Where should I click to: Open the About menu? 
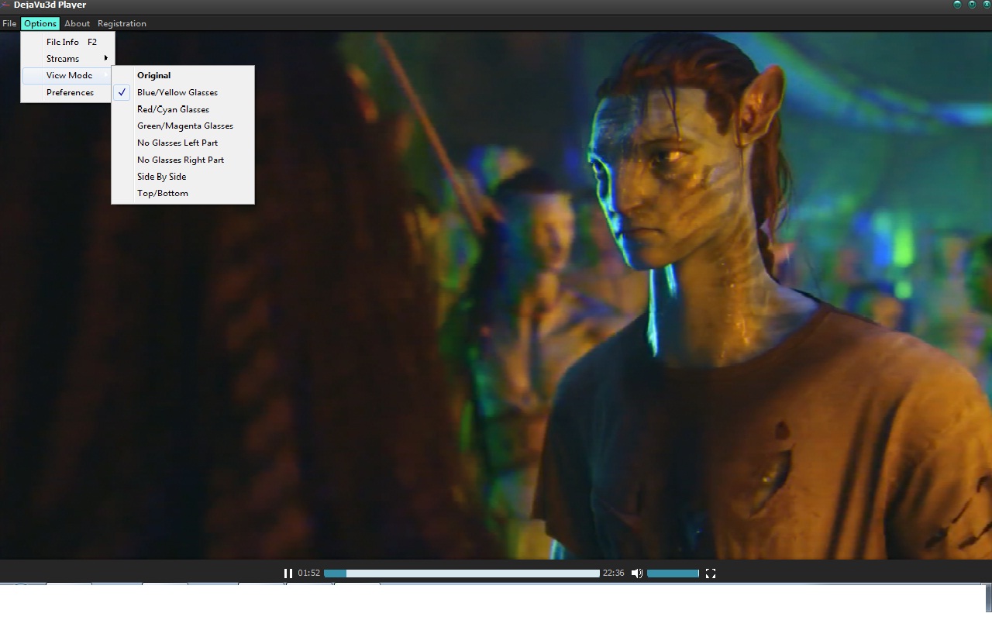coord(77,23)
